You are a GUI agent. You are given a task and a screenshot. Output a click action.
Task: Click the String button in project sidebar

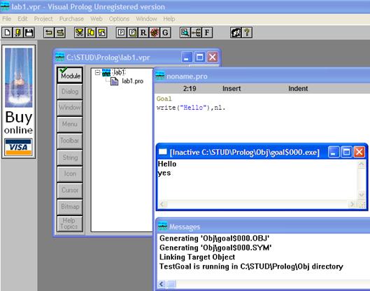[x=70, y=157]
